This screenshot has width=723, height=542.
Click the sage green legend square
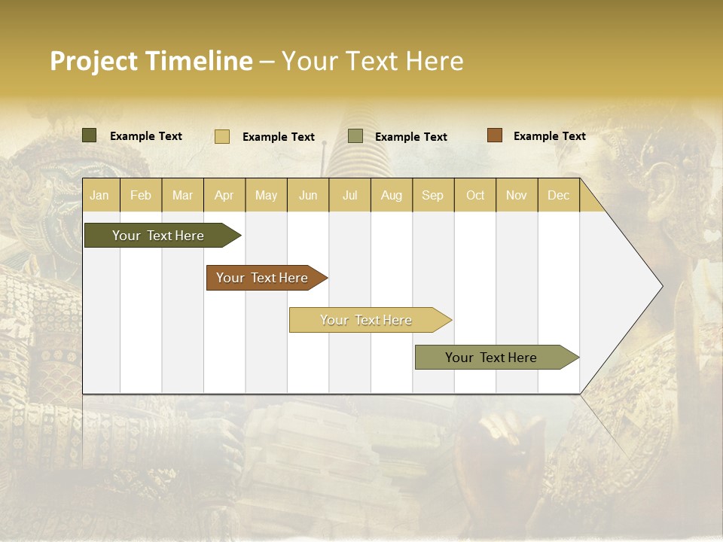click(354, 136)
